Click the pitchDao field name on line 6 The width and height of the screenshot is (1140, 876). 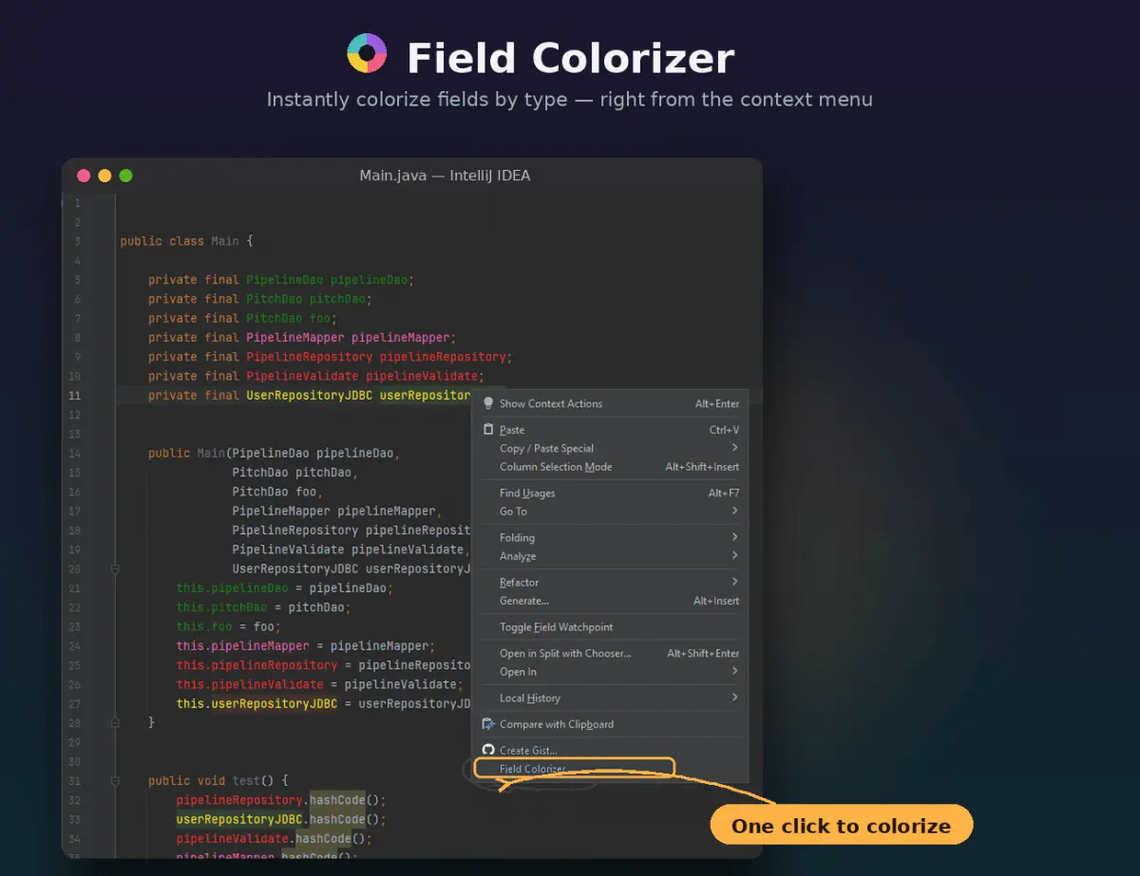tap(337, 299)
